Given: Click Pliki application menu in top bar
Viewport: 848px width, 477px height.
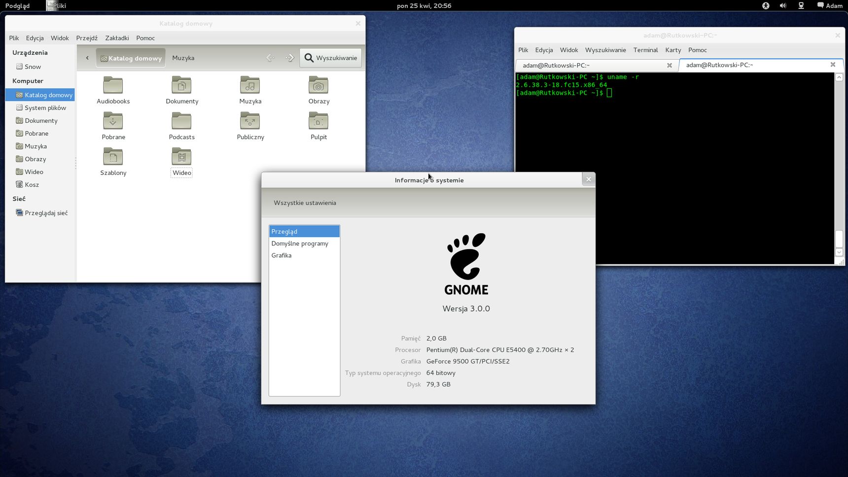Looking at the screenshot, I should (x=56, y=5).
